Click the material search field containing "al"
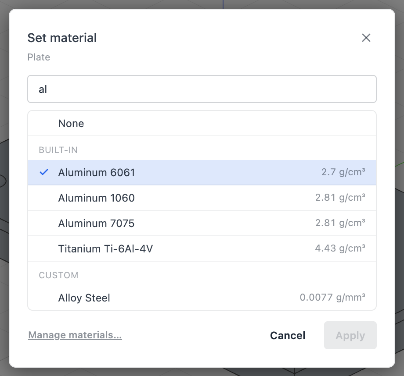The height and width of the screenshot is (376, 404). [202, 89]
